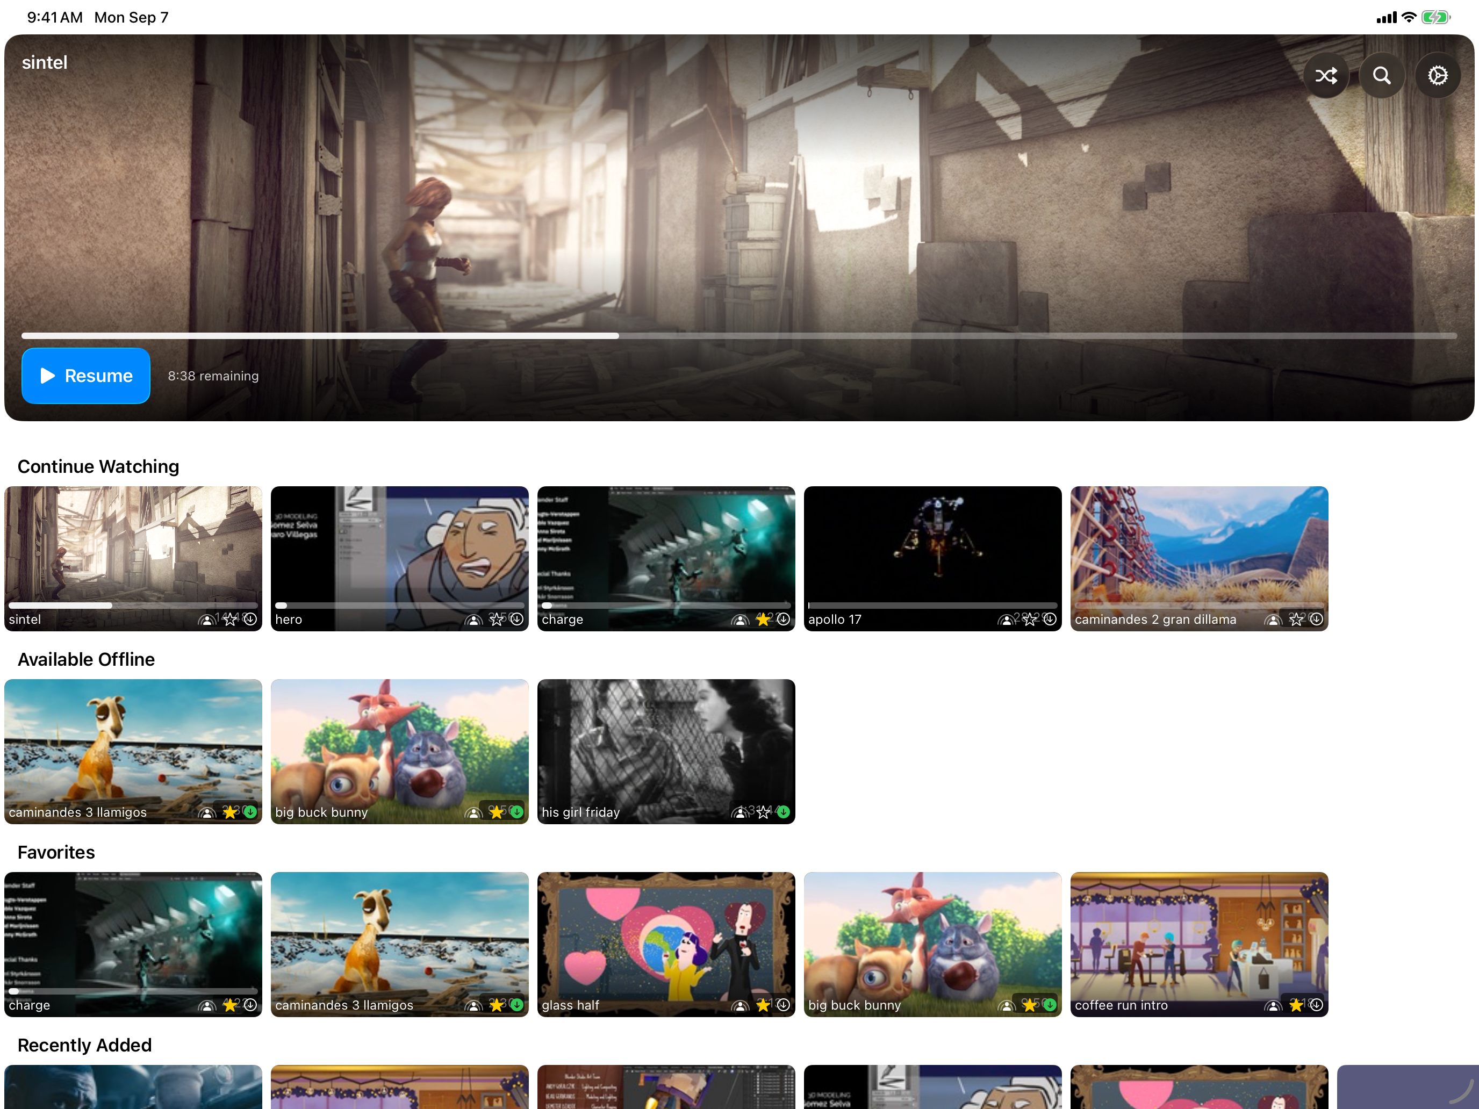The width and height of the screenshot is (1479, 1109).
Task: Click person icon on big buck bunny in Favorites
Action: [1007, 1006]
